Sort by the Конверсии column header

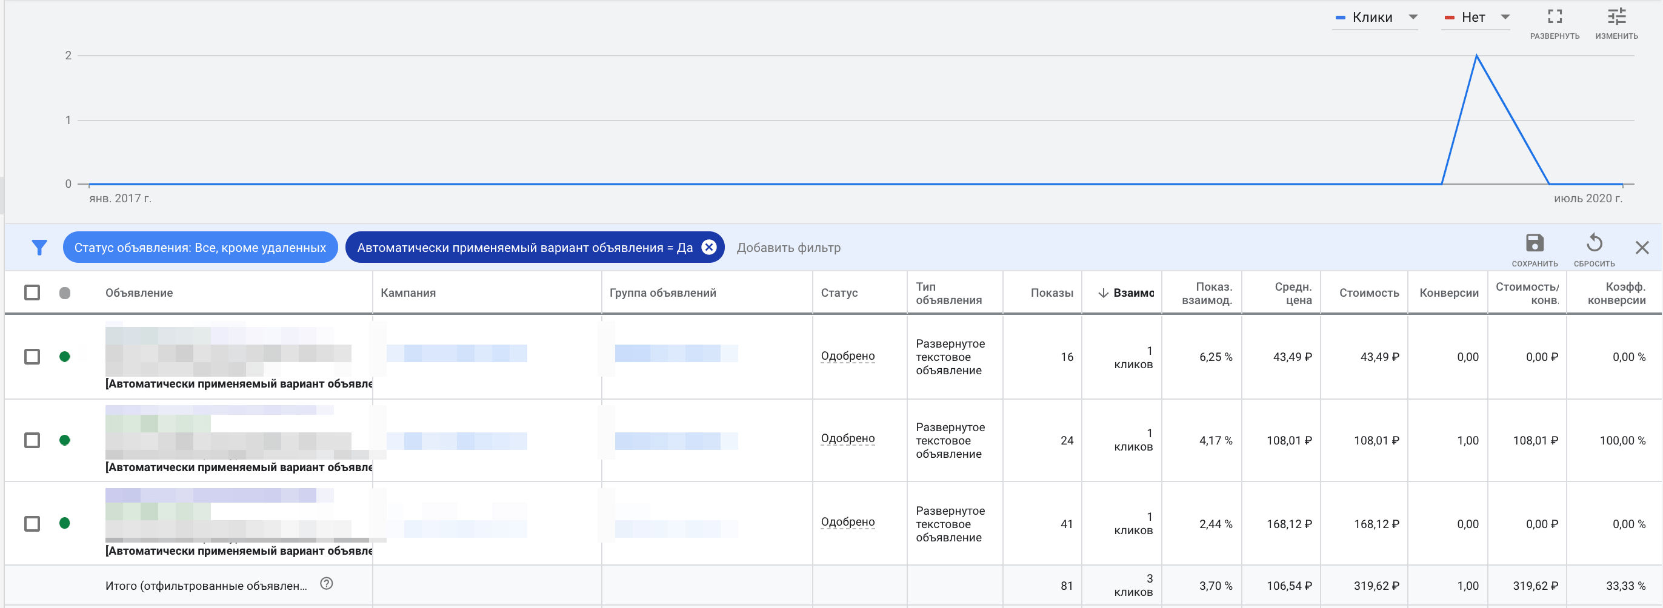coord(1448,292)
